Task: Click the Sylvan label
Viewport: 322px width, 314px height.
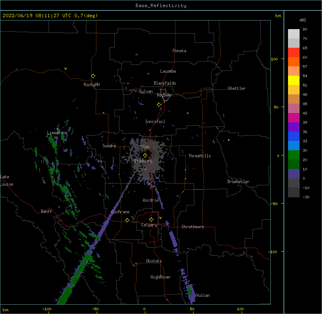Action: click(146, 91)
